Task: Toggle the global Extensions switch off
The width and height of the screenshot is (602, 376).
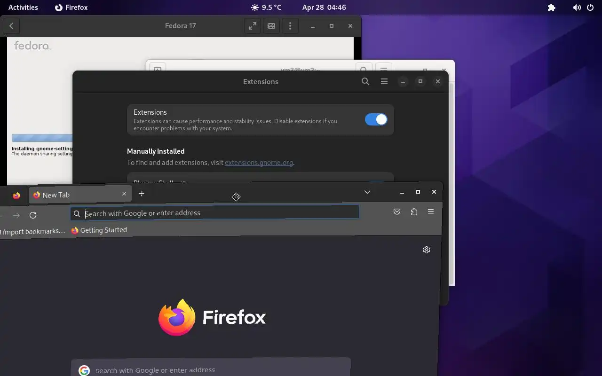Action: [376, 119]
